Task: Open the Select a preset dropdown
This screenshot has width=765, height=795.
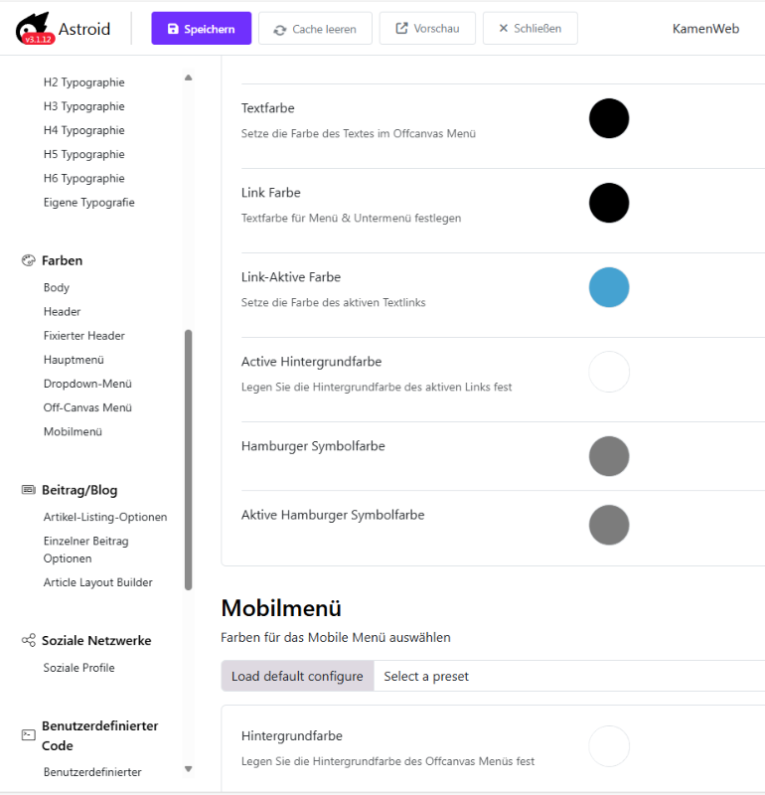Action: point(569,676)
